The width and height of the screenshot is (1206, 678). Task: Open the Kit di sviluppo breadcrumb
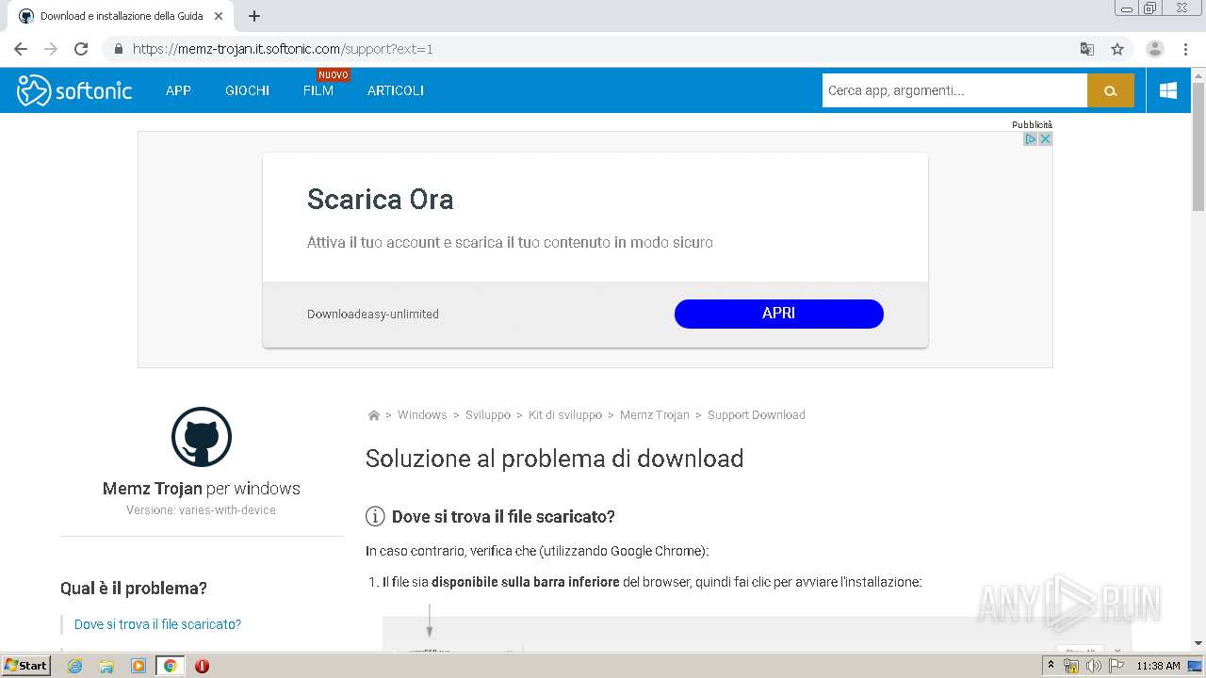click(x=565, y=415)
